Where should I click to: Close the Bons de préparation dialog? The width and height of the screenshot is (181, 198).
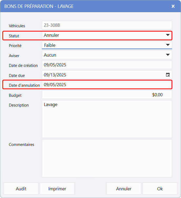(x=173, y=6)
